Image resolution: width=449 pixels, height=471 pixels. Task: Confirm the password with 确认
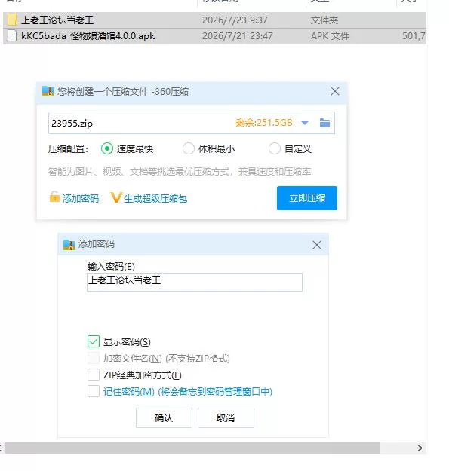pos(164,417)
